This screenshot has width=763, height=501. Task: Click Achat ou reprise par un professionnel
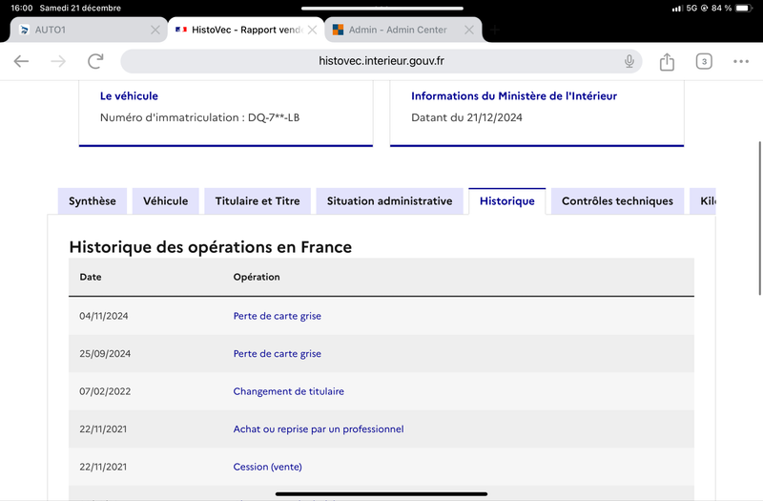pyautogui.click(x=319, y=428)
